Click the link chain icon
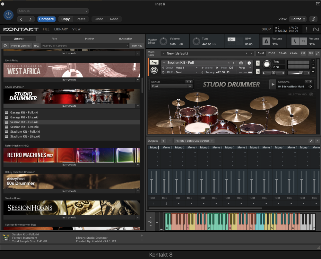This screenshot has width=321, height=259. point(313,19)
